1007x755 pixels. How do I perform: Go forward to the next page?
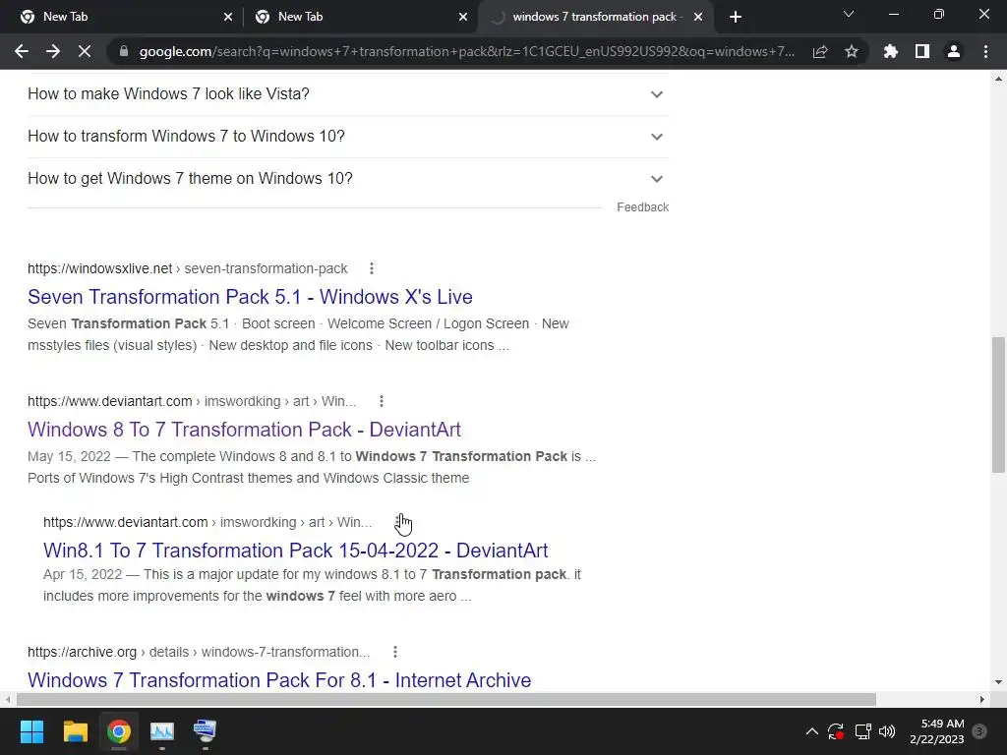coord(53,51)
